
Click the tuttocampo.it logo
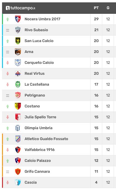tap(21, 8)
